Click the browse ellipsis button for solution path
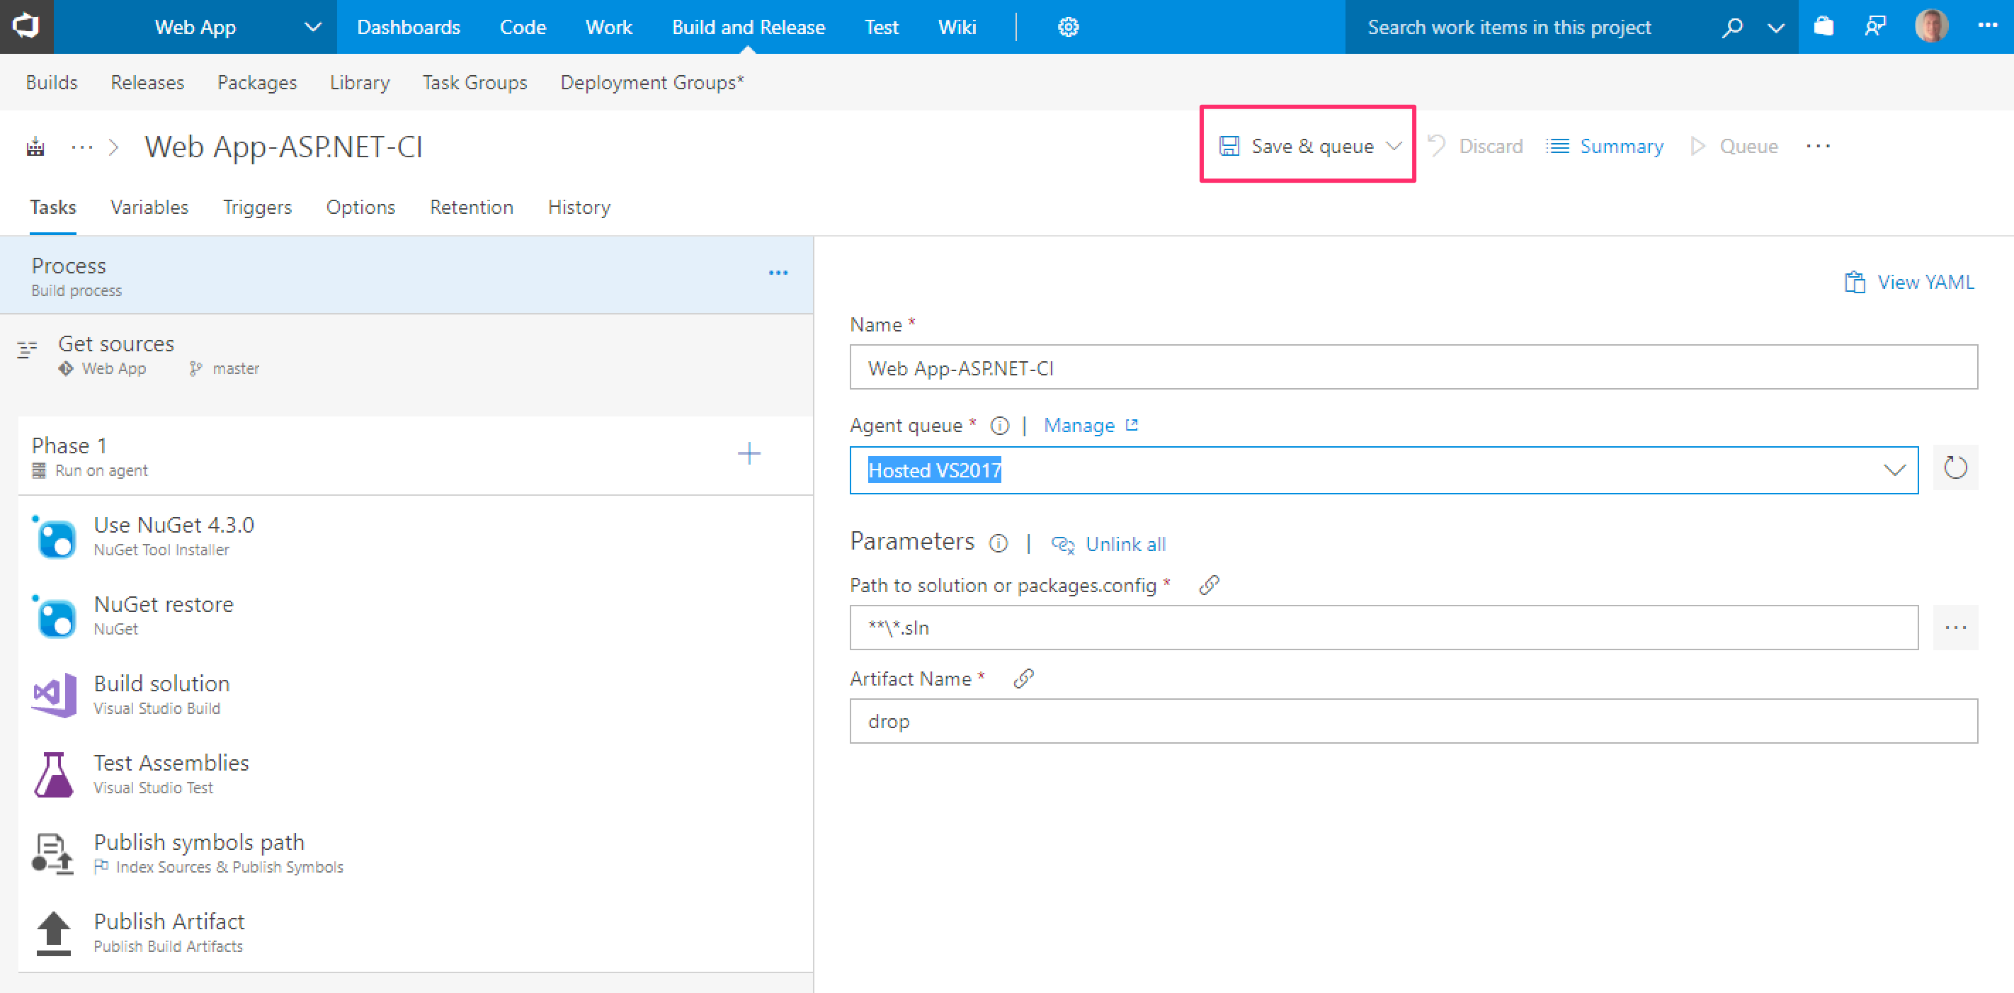Screen dimensions: 2014x993 point(1955,628)
